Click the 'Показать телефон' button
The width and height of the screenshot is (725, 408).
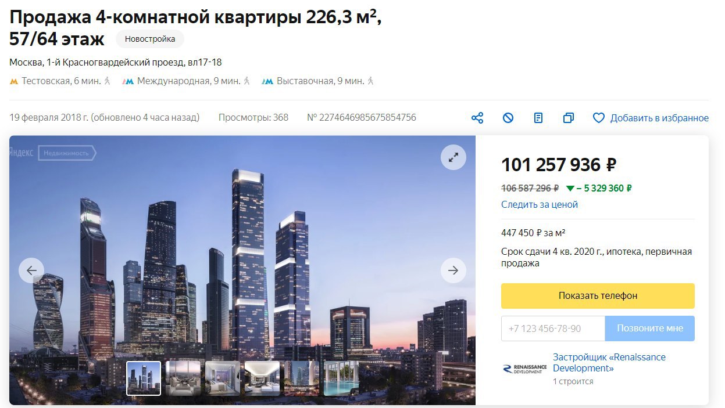point(598,296)
